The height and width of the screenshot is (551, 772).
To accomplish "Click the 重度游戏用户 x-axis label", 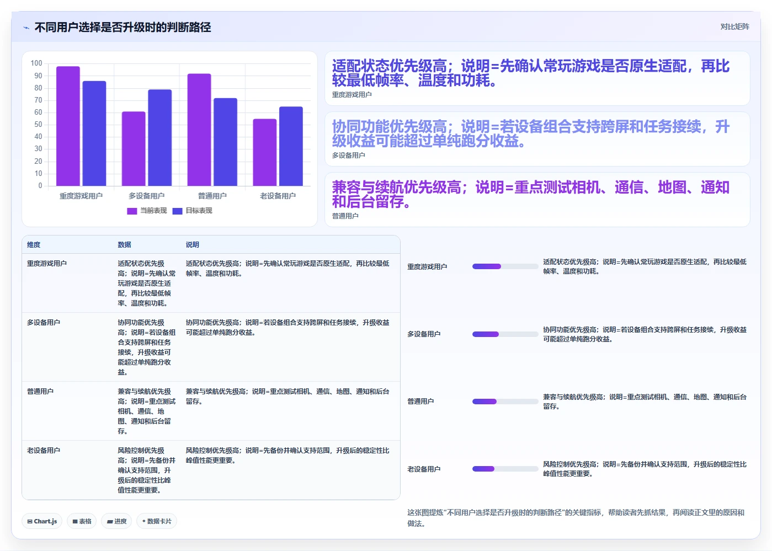I will point(81,196).
